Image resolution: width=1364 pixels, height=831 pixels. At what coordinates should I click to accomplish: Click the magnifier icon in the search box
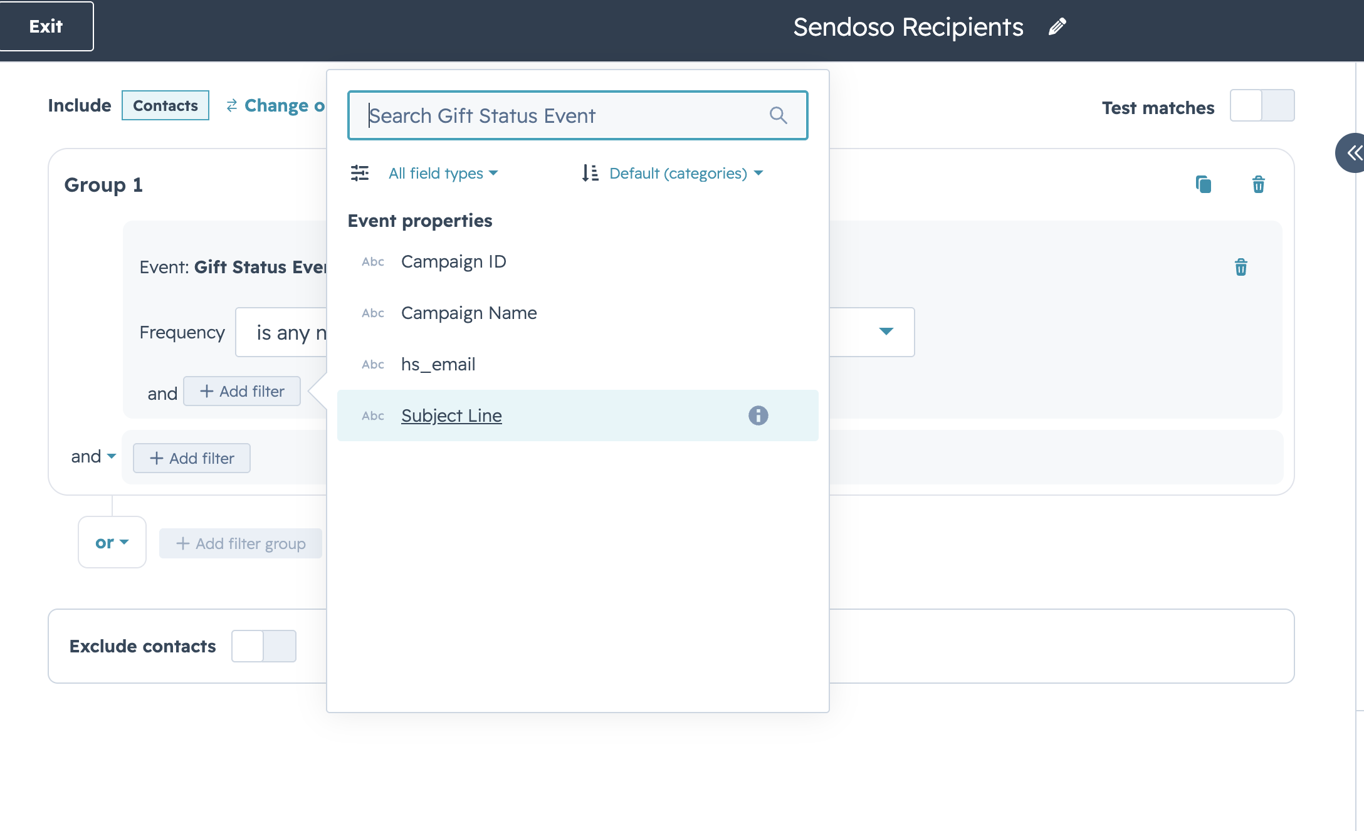[778, 115]
